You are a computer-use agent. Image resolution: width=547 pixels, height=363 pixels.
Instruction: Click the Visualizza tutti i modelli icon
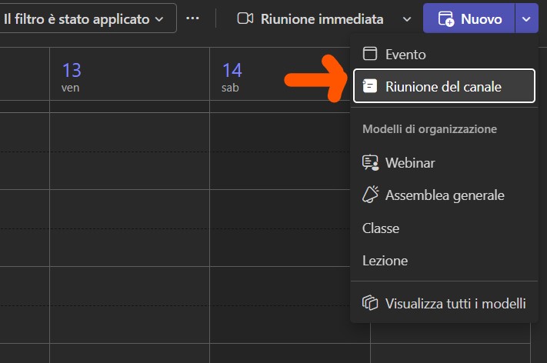point(370,303)
